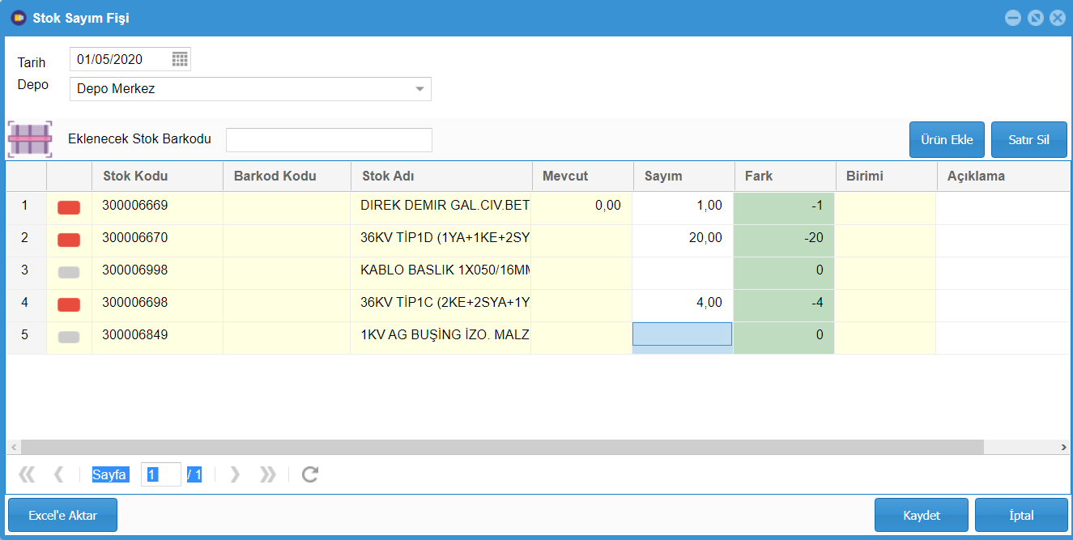Sort by Stok Adı column header
This screenshot has height=540, width=1073.
(x=441, y=176)
